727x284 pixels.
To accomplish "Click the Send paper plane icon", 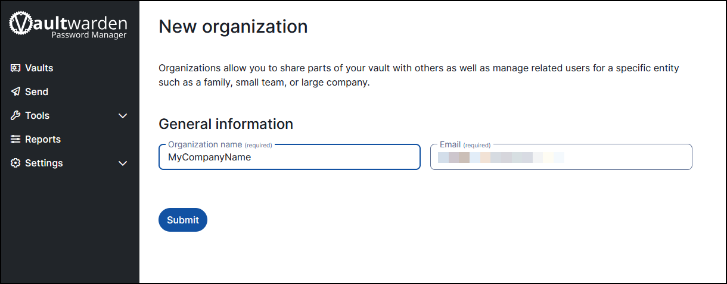I will [15, 92].
